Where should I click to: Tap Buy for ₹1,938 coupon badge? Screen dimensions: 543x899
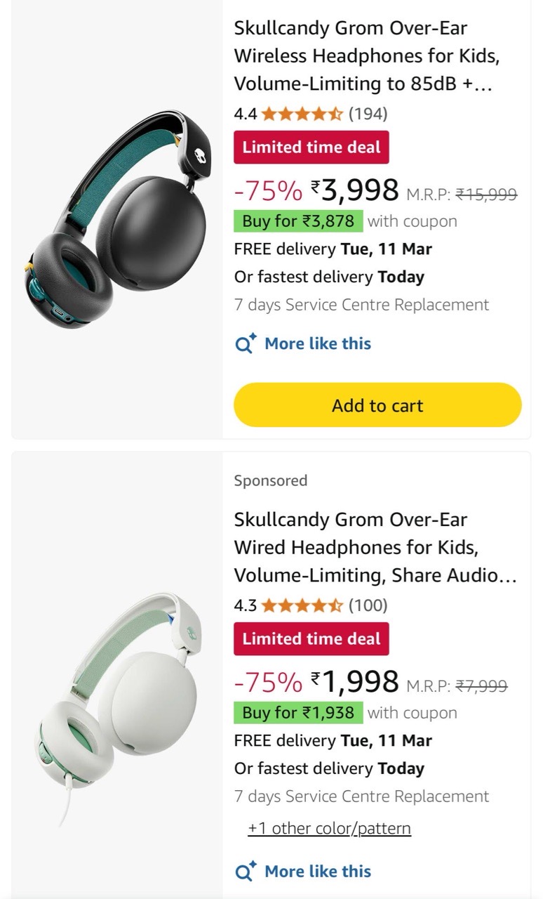click(298, 713)
